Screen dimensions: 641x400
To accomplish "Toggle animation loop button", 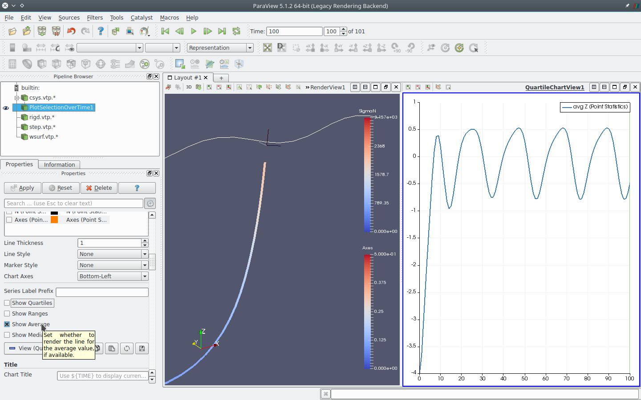I will 236,31.
